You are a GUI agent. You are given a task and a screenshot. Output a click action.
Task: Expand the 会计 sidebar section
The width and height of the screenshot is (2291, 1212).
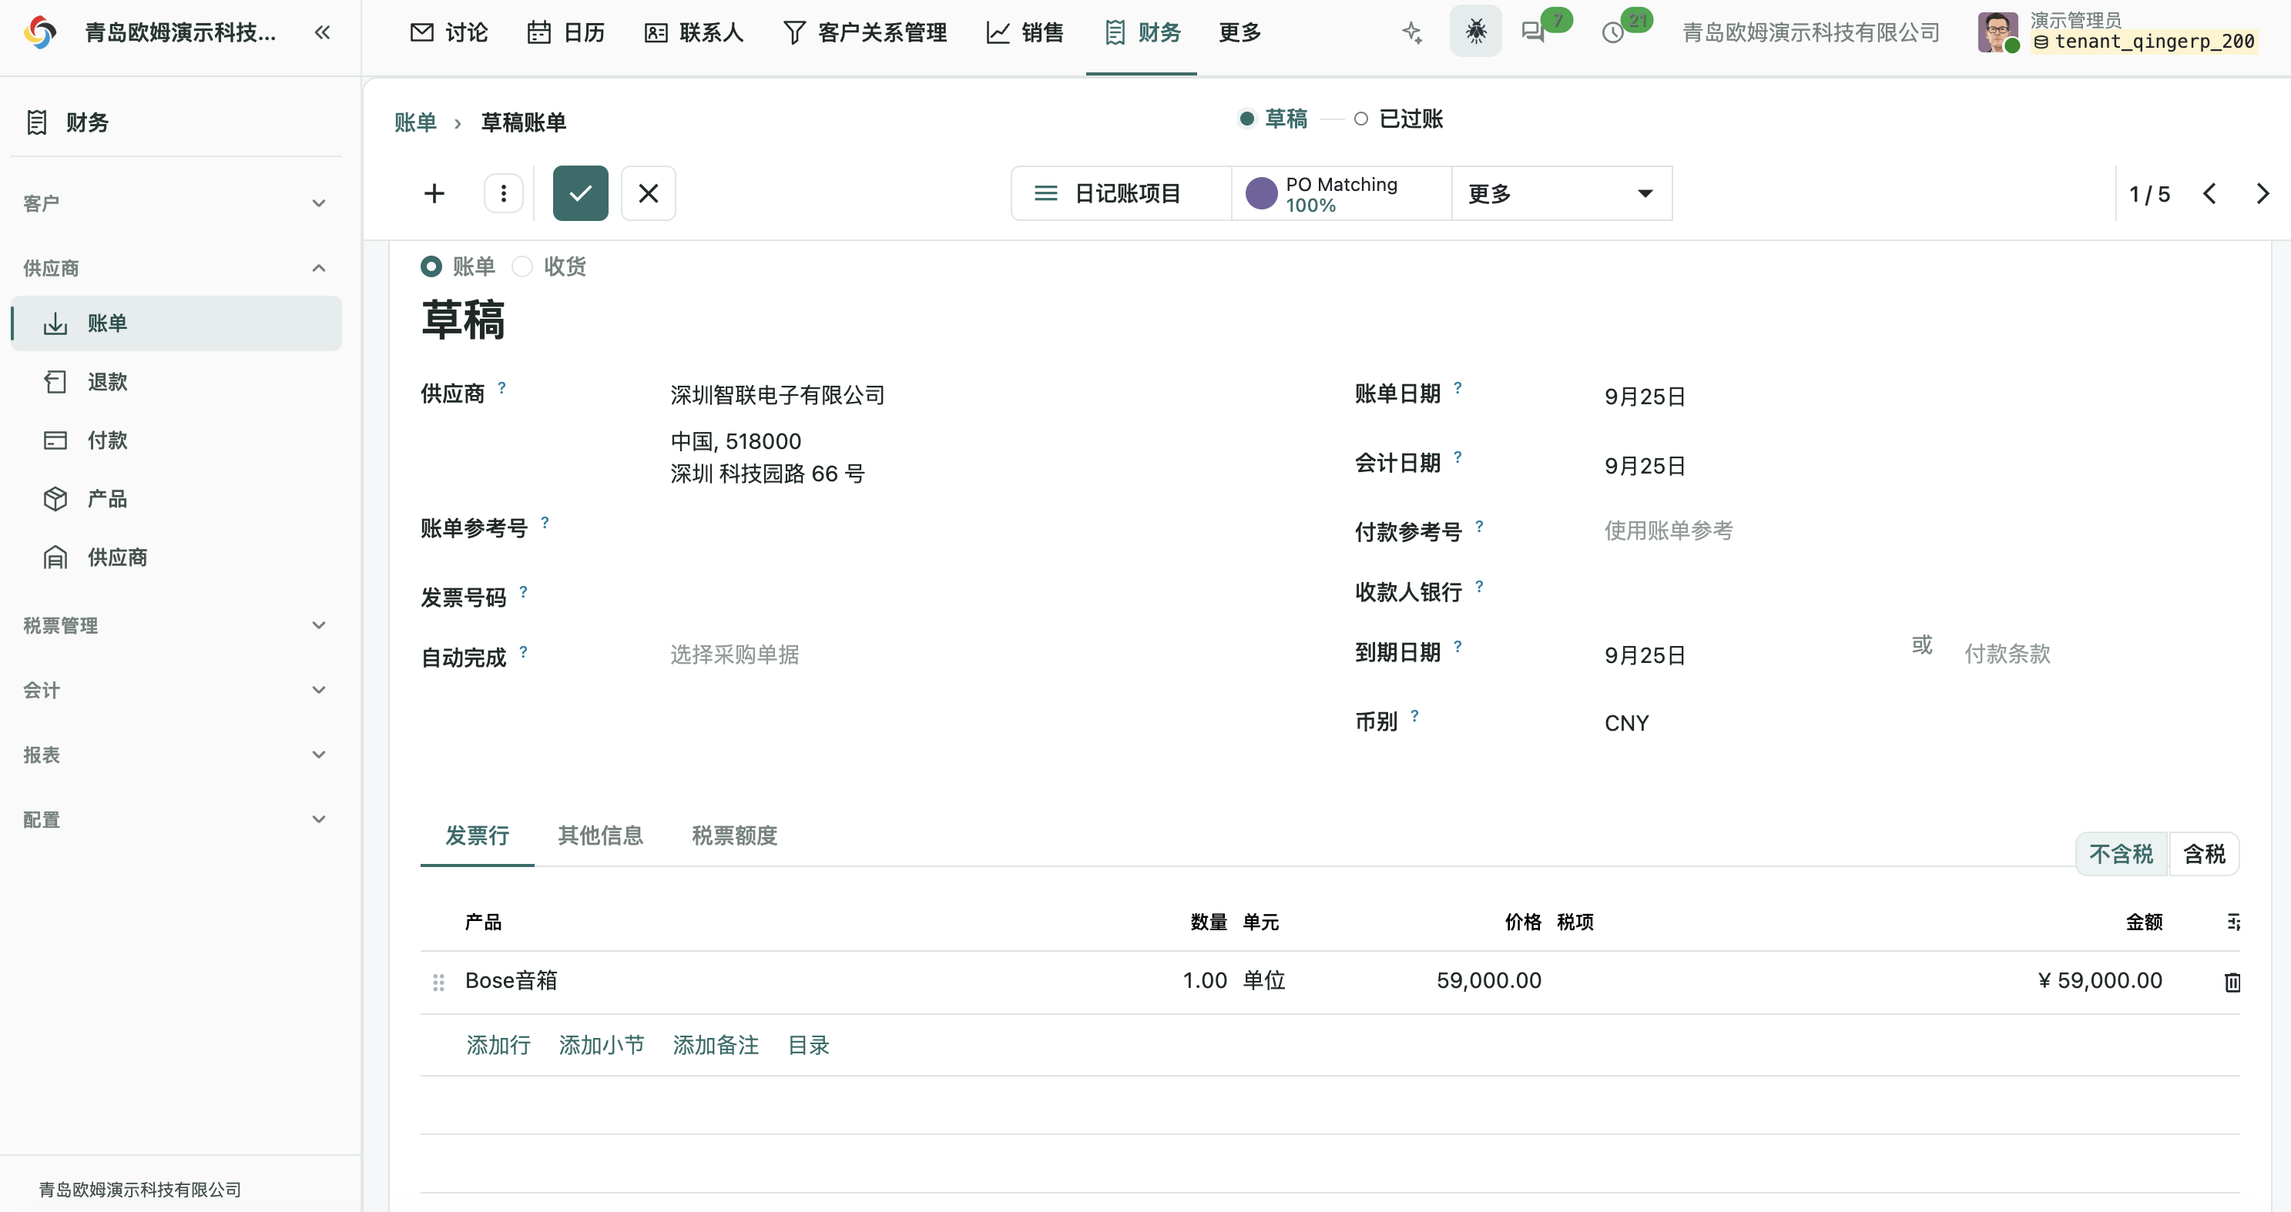click(175, 690)
